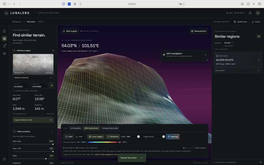Click the browser sidebar toggle icon
This screenshot has height=165, width=264.
tap(5, 4)
